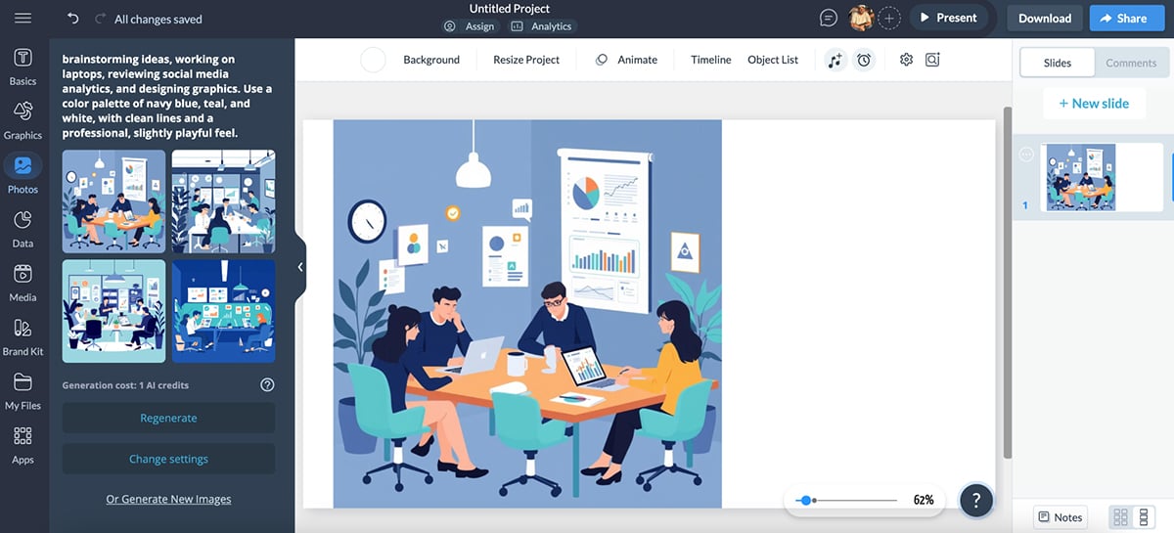1174x533 pixels.
Task: Open the Brand Kit panel
Action: click(x=23, y=335)
